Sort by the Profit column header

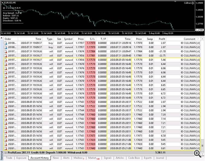160,39
